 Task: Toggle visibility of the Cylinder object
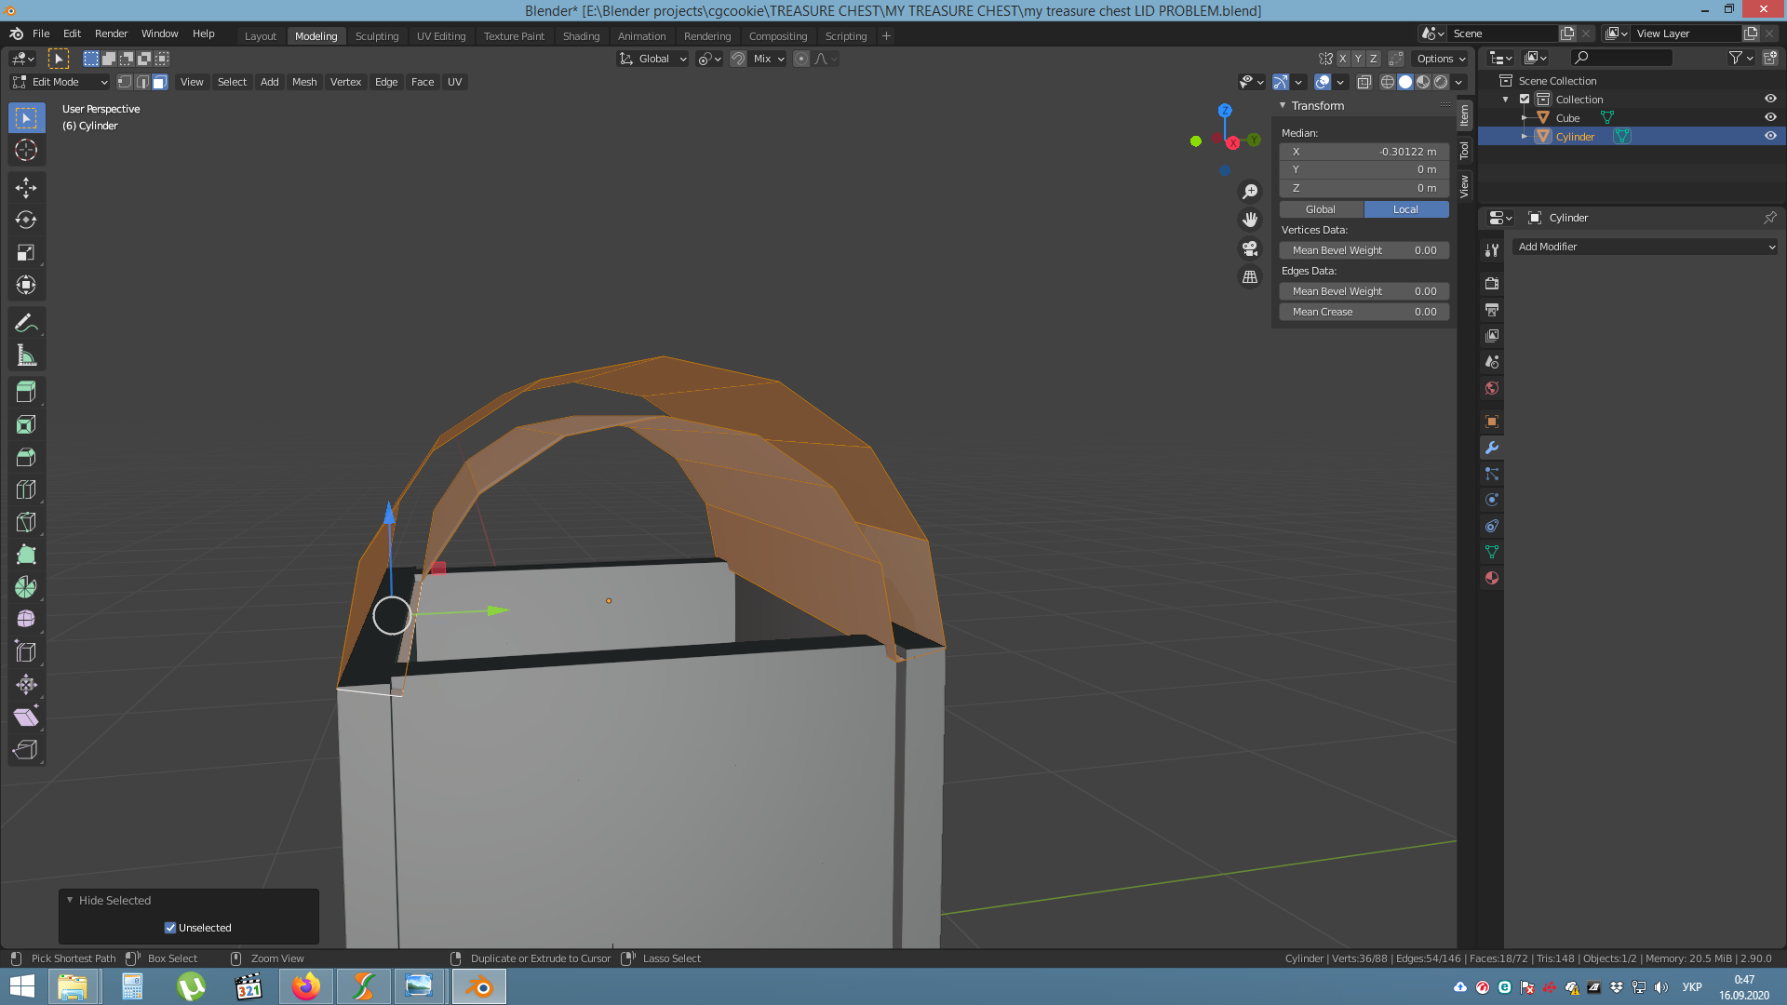click(x=1770, y=136)
